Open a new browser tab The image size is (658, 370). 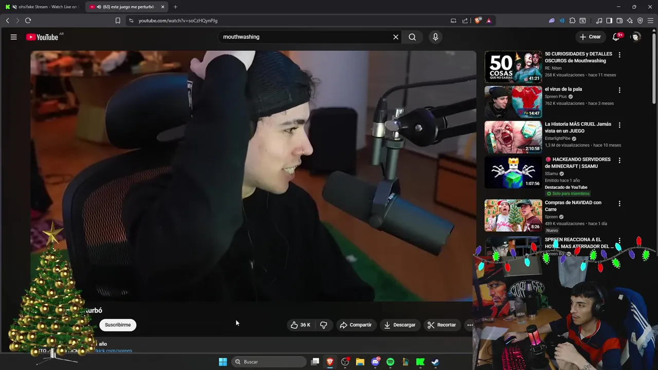coord(175,7)
